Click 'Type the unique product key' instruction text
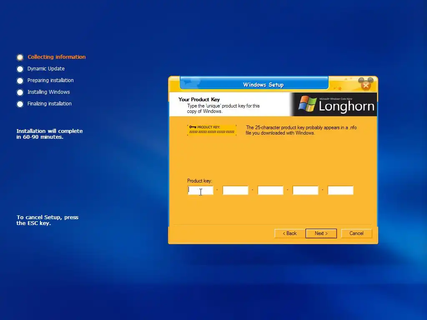Viewport: 427px width, 320px height. pyautogui.click(x=224, y=109)
